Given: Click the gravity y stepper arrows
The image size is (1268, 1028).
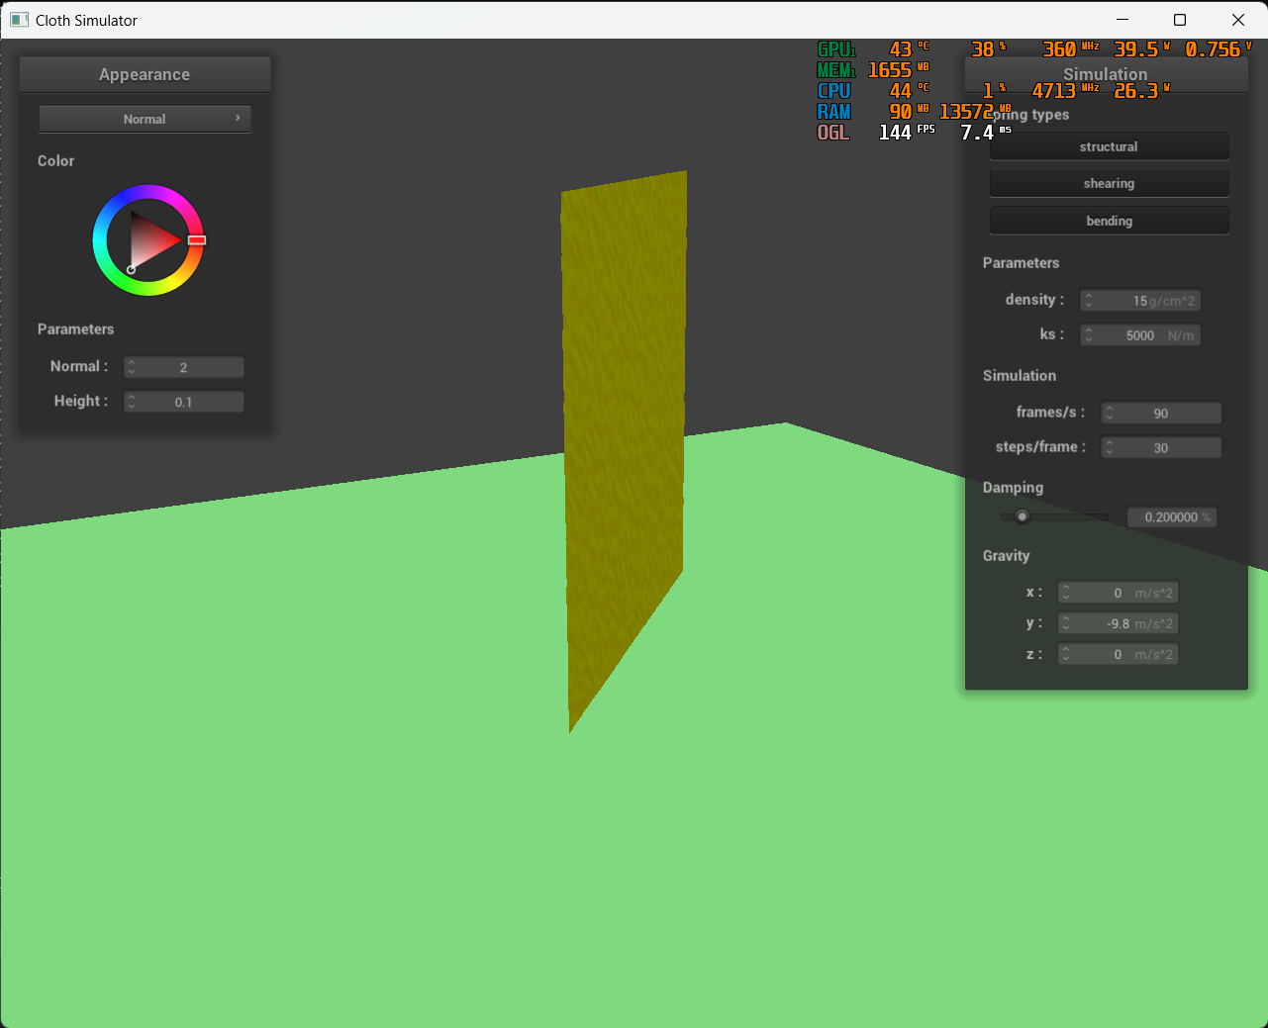Looking at the screenshot, I should [1066, 623].
